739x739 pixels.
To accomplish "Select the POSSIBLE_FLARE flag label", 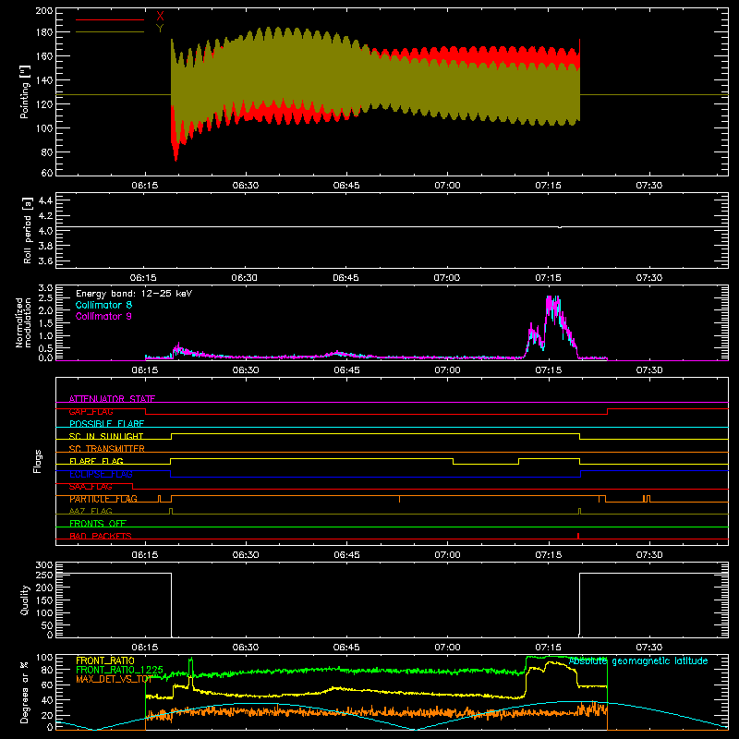I will tap(106, 424).
